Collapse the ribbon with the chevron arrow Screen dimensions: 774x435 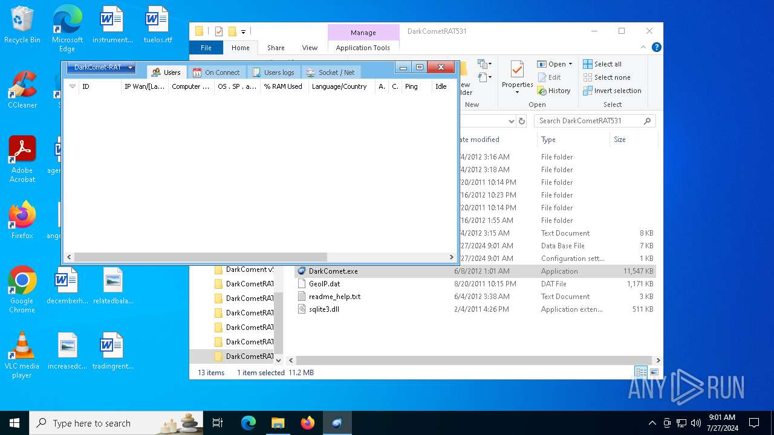(644, 47)
